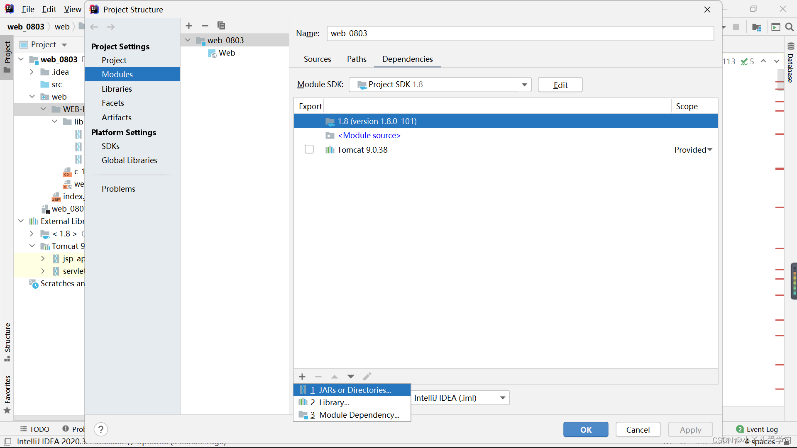
Task: Open the IntelliJ IDEA (.iml) format dropdown
Action: 460,398
